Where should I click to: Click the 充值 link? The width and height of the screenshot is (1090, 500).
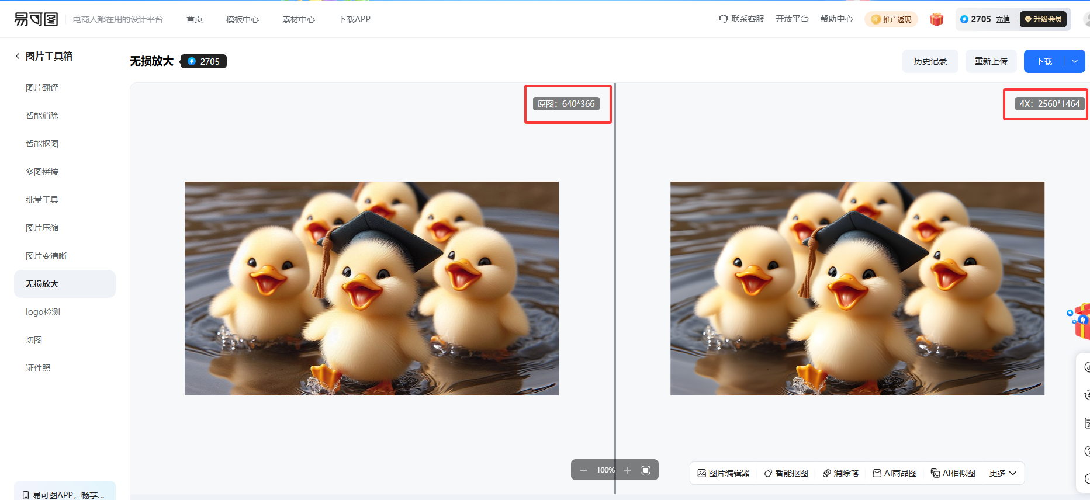(x=1003, y=19)
